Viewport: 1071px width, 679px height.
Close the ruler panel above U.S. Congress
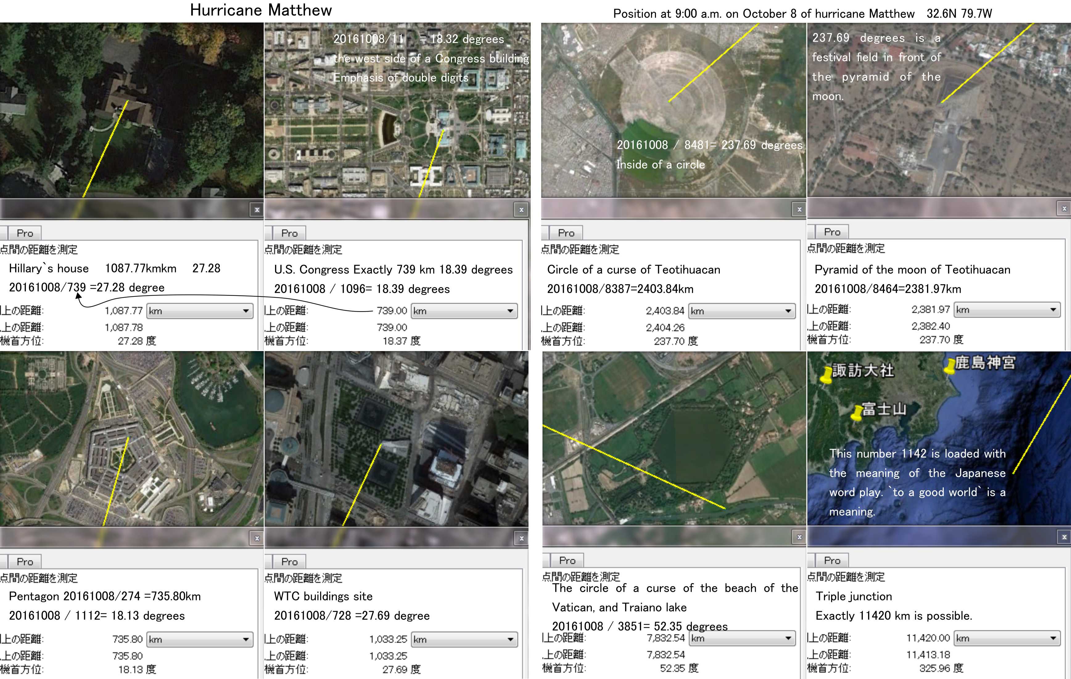pyautogui.click(x=521, y=210)
